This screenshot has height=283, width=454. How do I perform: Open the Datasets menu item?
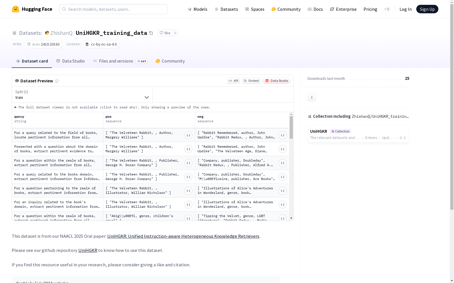(x=226, y=9)
